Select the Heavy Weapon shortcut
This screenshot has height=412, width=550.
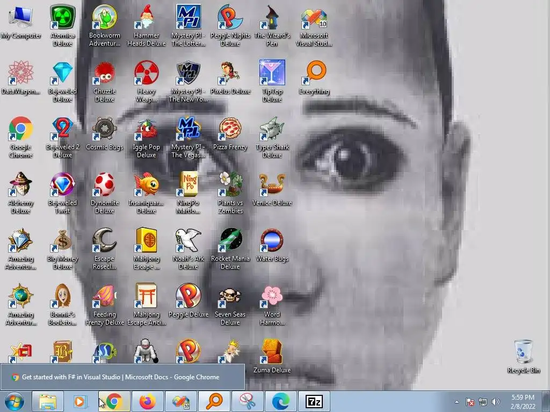click(x=146, y=82)
